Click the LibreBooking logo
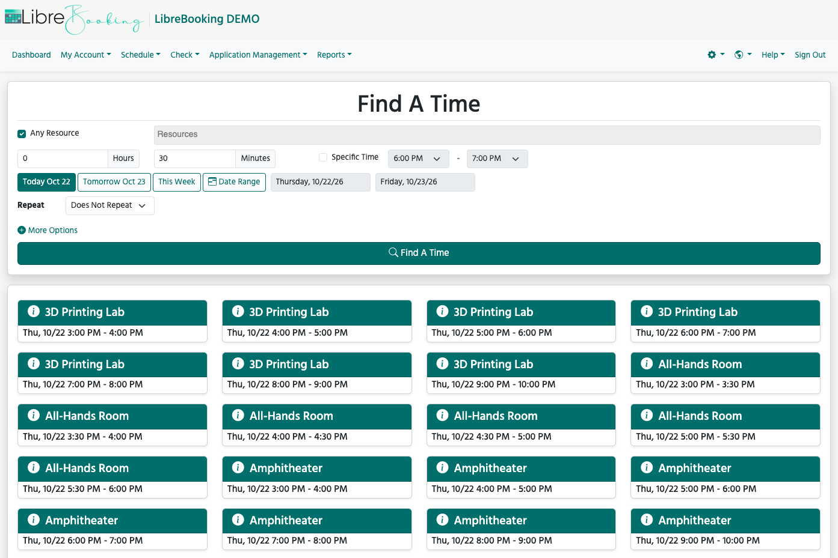The image size is (838, 558). coord(74,19)
